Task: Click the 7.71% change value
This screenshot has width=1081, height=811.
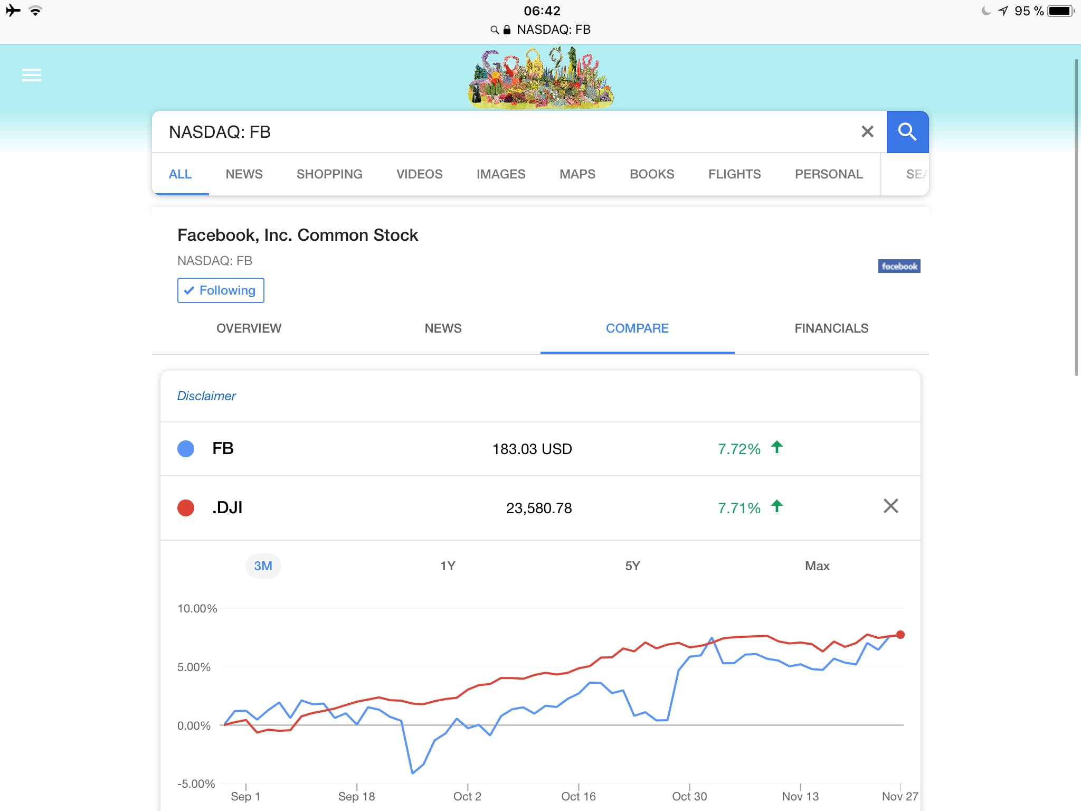Action: coord(739,508)
